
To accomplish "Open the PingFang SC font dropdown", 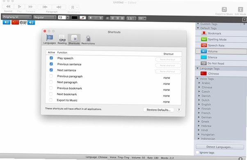I will point(17,17).
